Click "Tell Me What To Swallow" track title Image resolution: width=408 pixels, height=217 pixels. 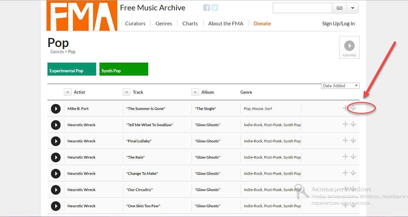coord(150,125)
